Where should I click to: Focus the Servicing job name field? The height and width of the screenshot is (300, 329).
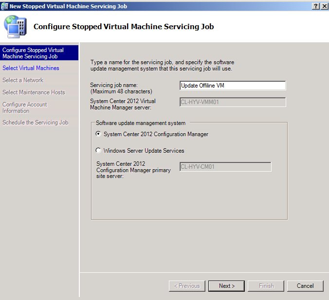pyautogui.click(x=233, y=86)
